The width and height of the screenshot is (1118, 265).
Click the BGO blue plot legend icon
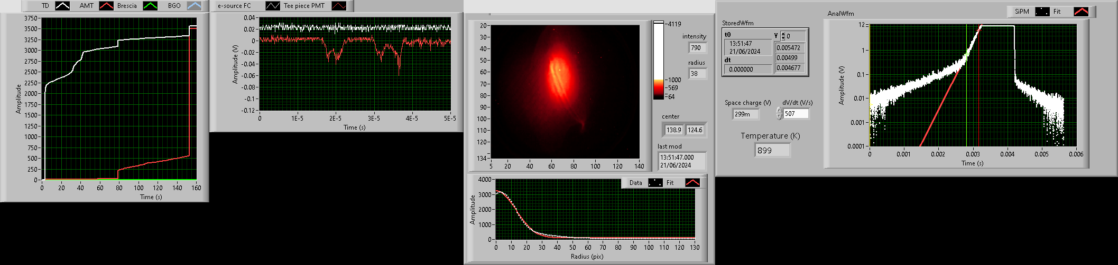(194, 6)
